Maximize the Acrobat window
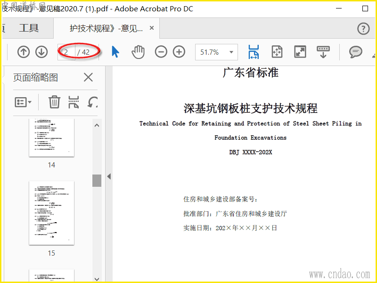 click(x=365, y=8)
